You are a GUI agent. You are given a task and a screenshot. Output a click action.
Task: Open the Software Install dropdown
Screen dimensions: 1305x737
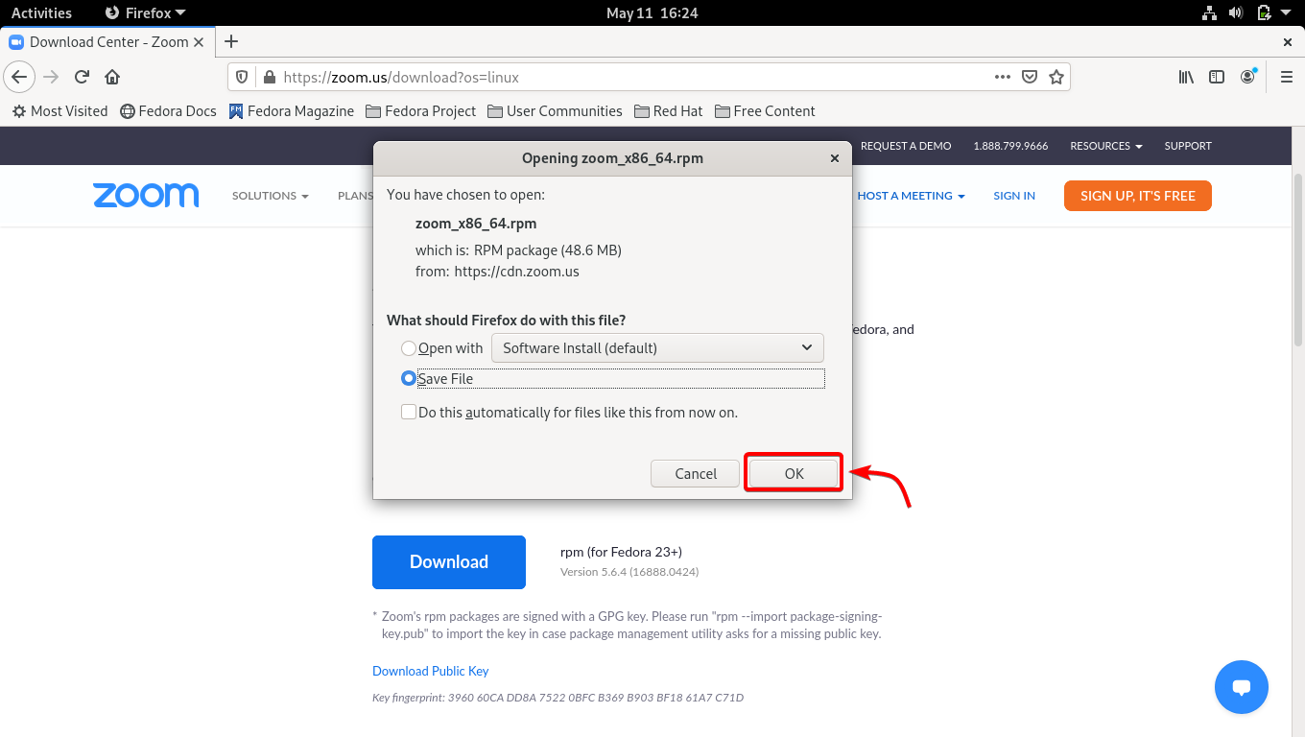tap(657, 347)
